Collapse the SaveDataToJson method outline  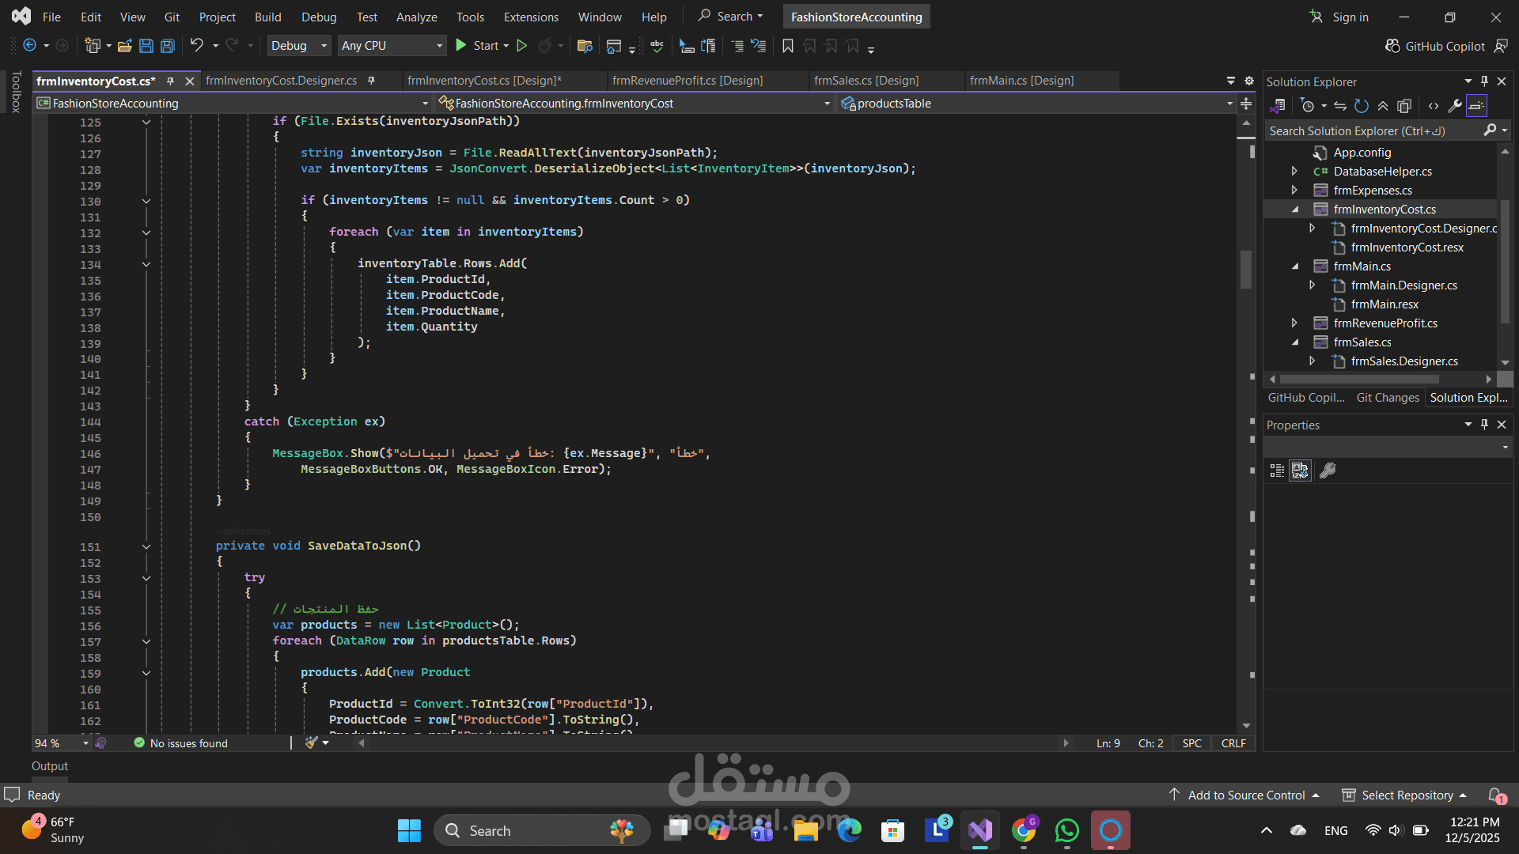point(146,546)
